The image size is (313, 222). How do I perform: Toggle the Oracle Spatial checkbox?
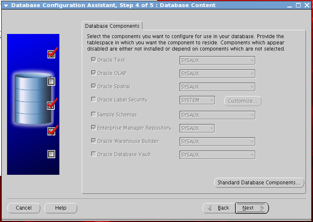click(x=94, y=86)
